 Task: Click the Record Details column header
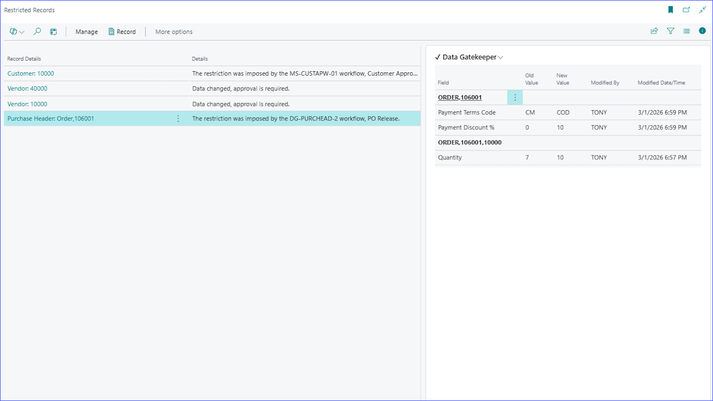24,59
